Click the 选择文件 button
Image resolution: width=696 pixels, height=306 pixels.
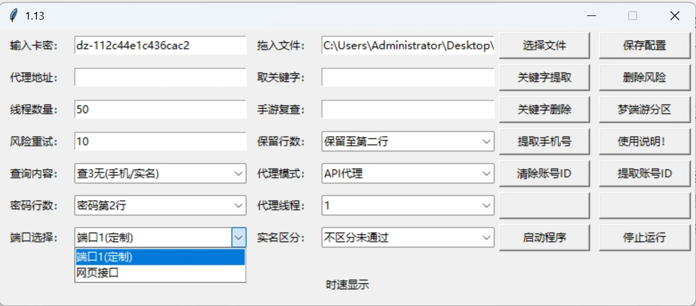[x=544, y=45]
